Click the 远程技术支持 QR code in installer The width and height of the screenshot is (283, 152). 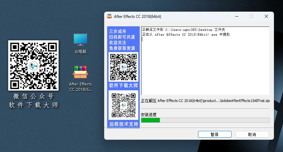(123, 105)
